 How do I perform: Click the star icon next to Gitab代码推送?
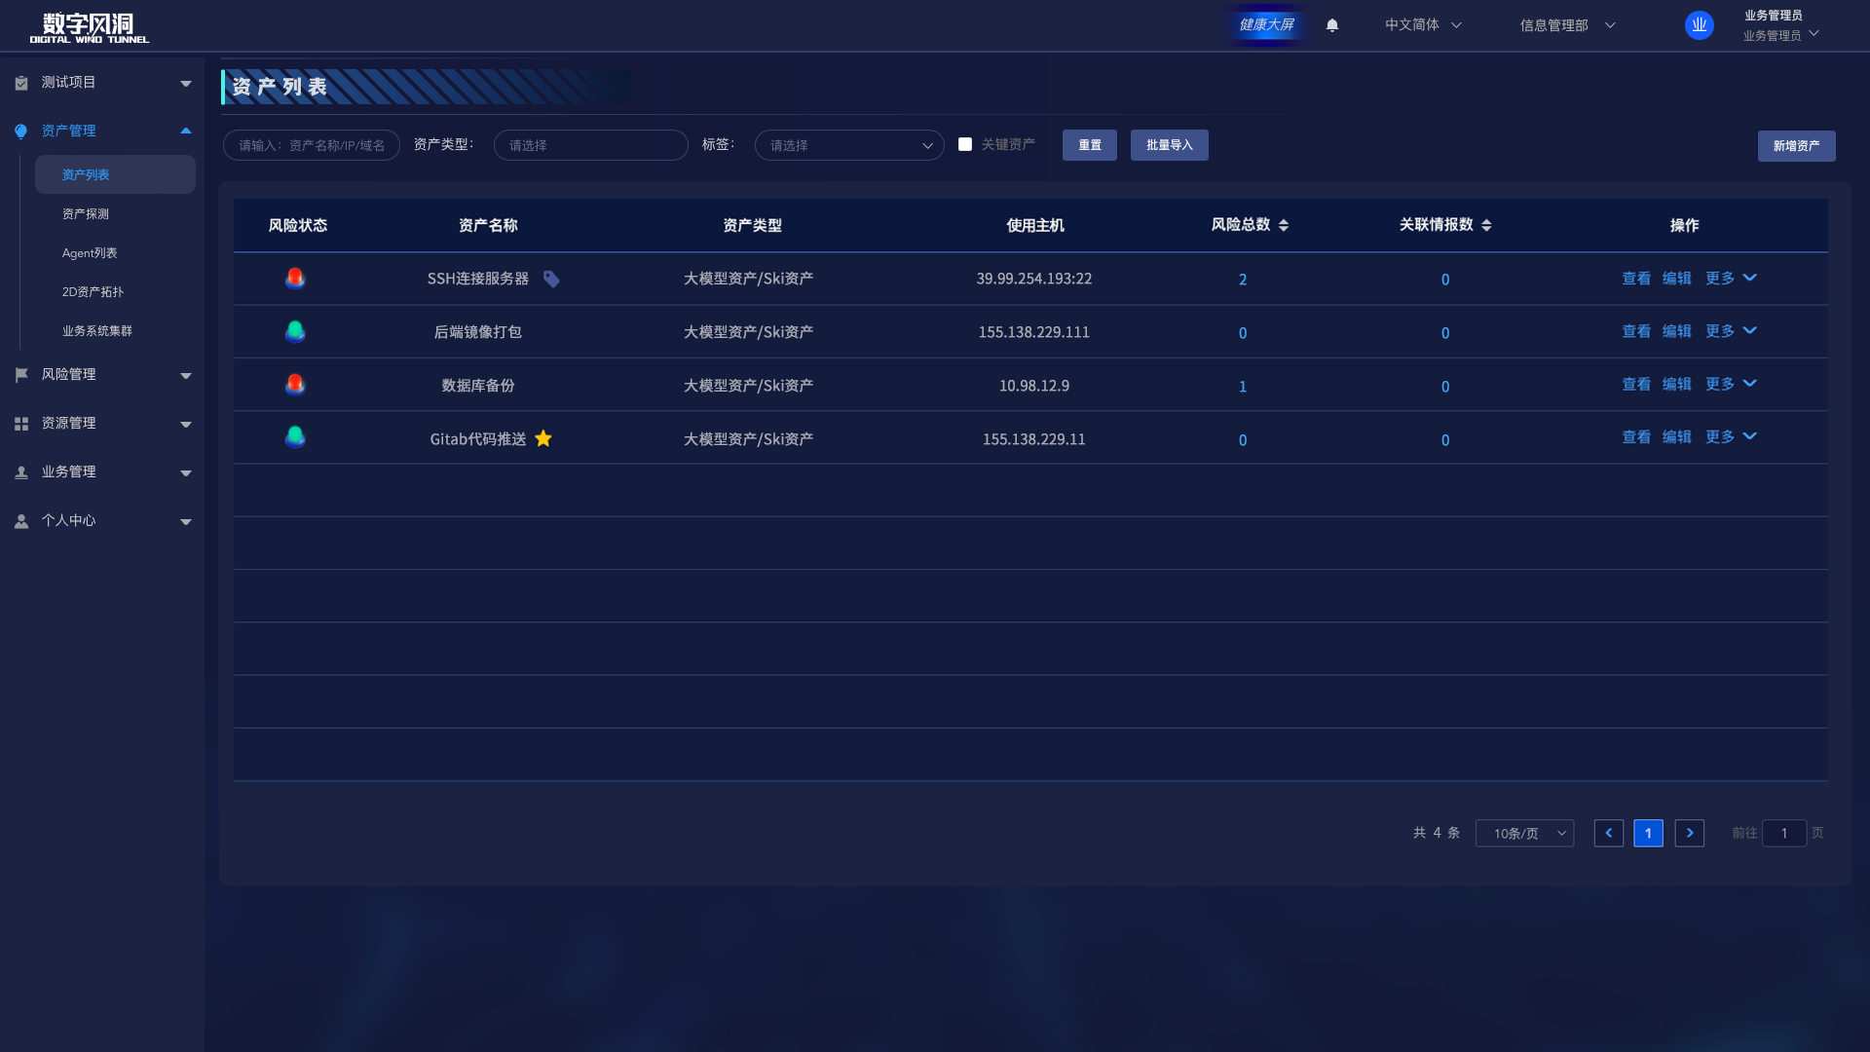click(543, 439)
